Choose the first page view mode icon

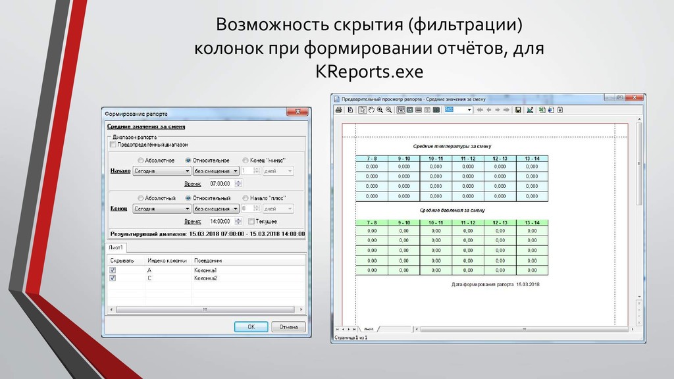[401, 110]
